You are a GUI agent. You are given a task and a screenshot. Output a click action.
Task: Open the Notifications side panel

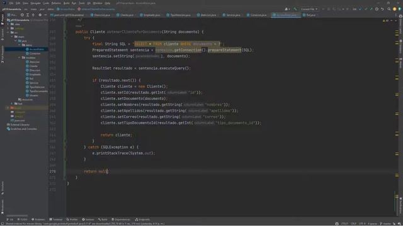(x=400, y=205)
